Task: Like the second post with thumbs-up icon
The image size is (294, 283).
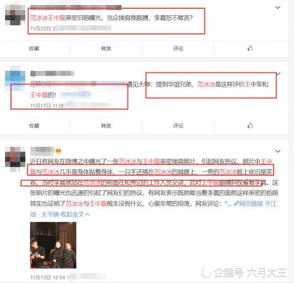Action: (x=250, y=125)
